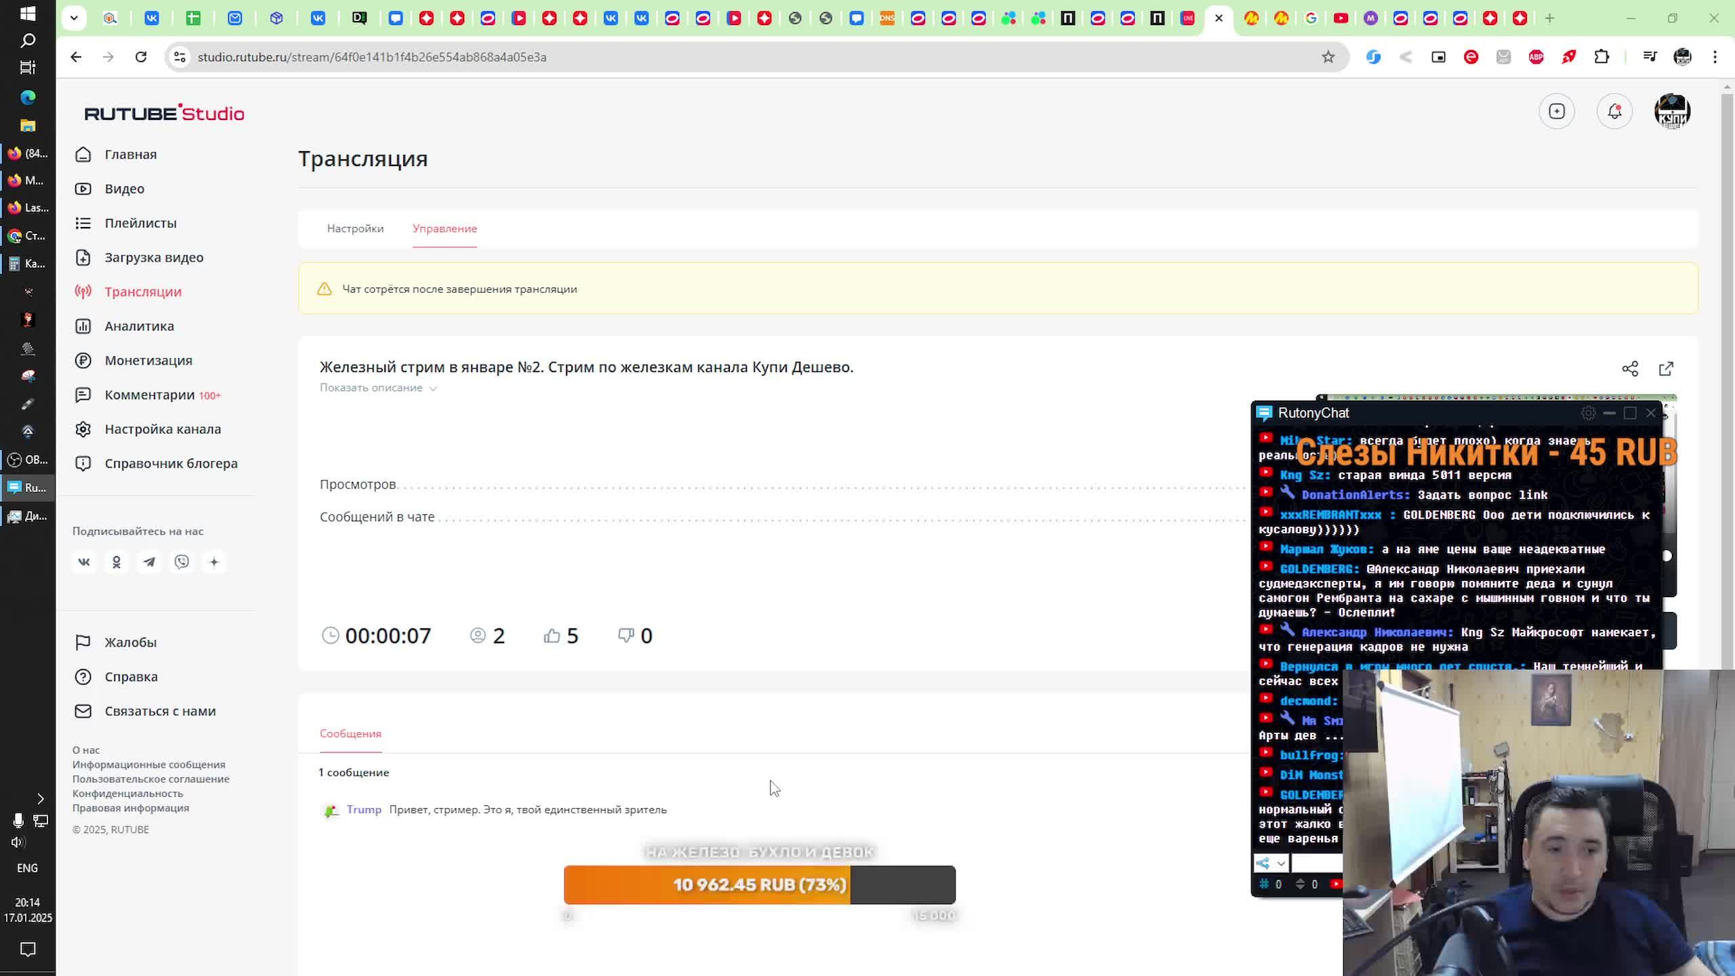Switch to the Настройки tab
This screenshot has width=1735, height=976.
(355, 228)
